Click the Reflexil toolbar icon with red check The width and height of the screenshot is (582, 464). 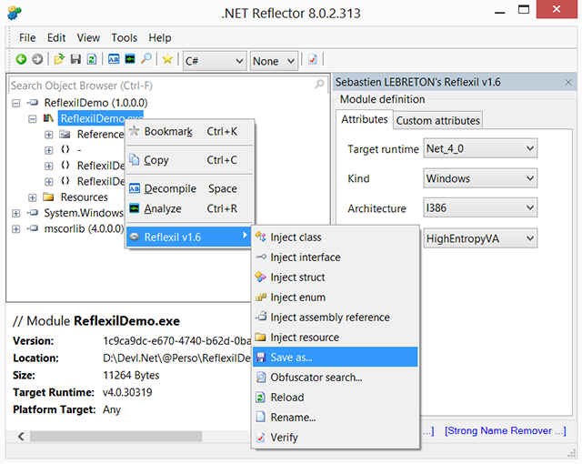[x=313, y=59]
